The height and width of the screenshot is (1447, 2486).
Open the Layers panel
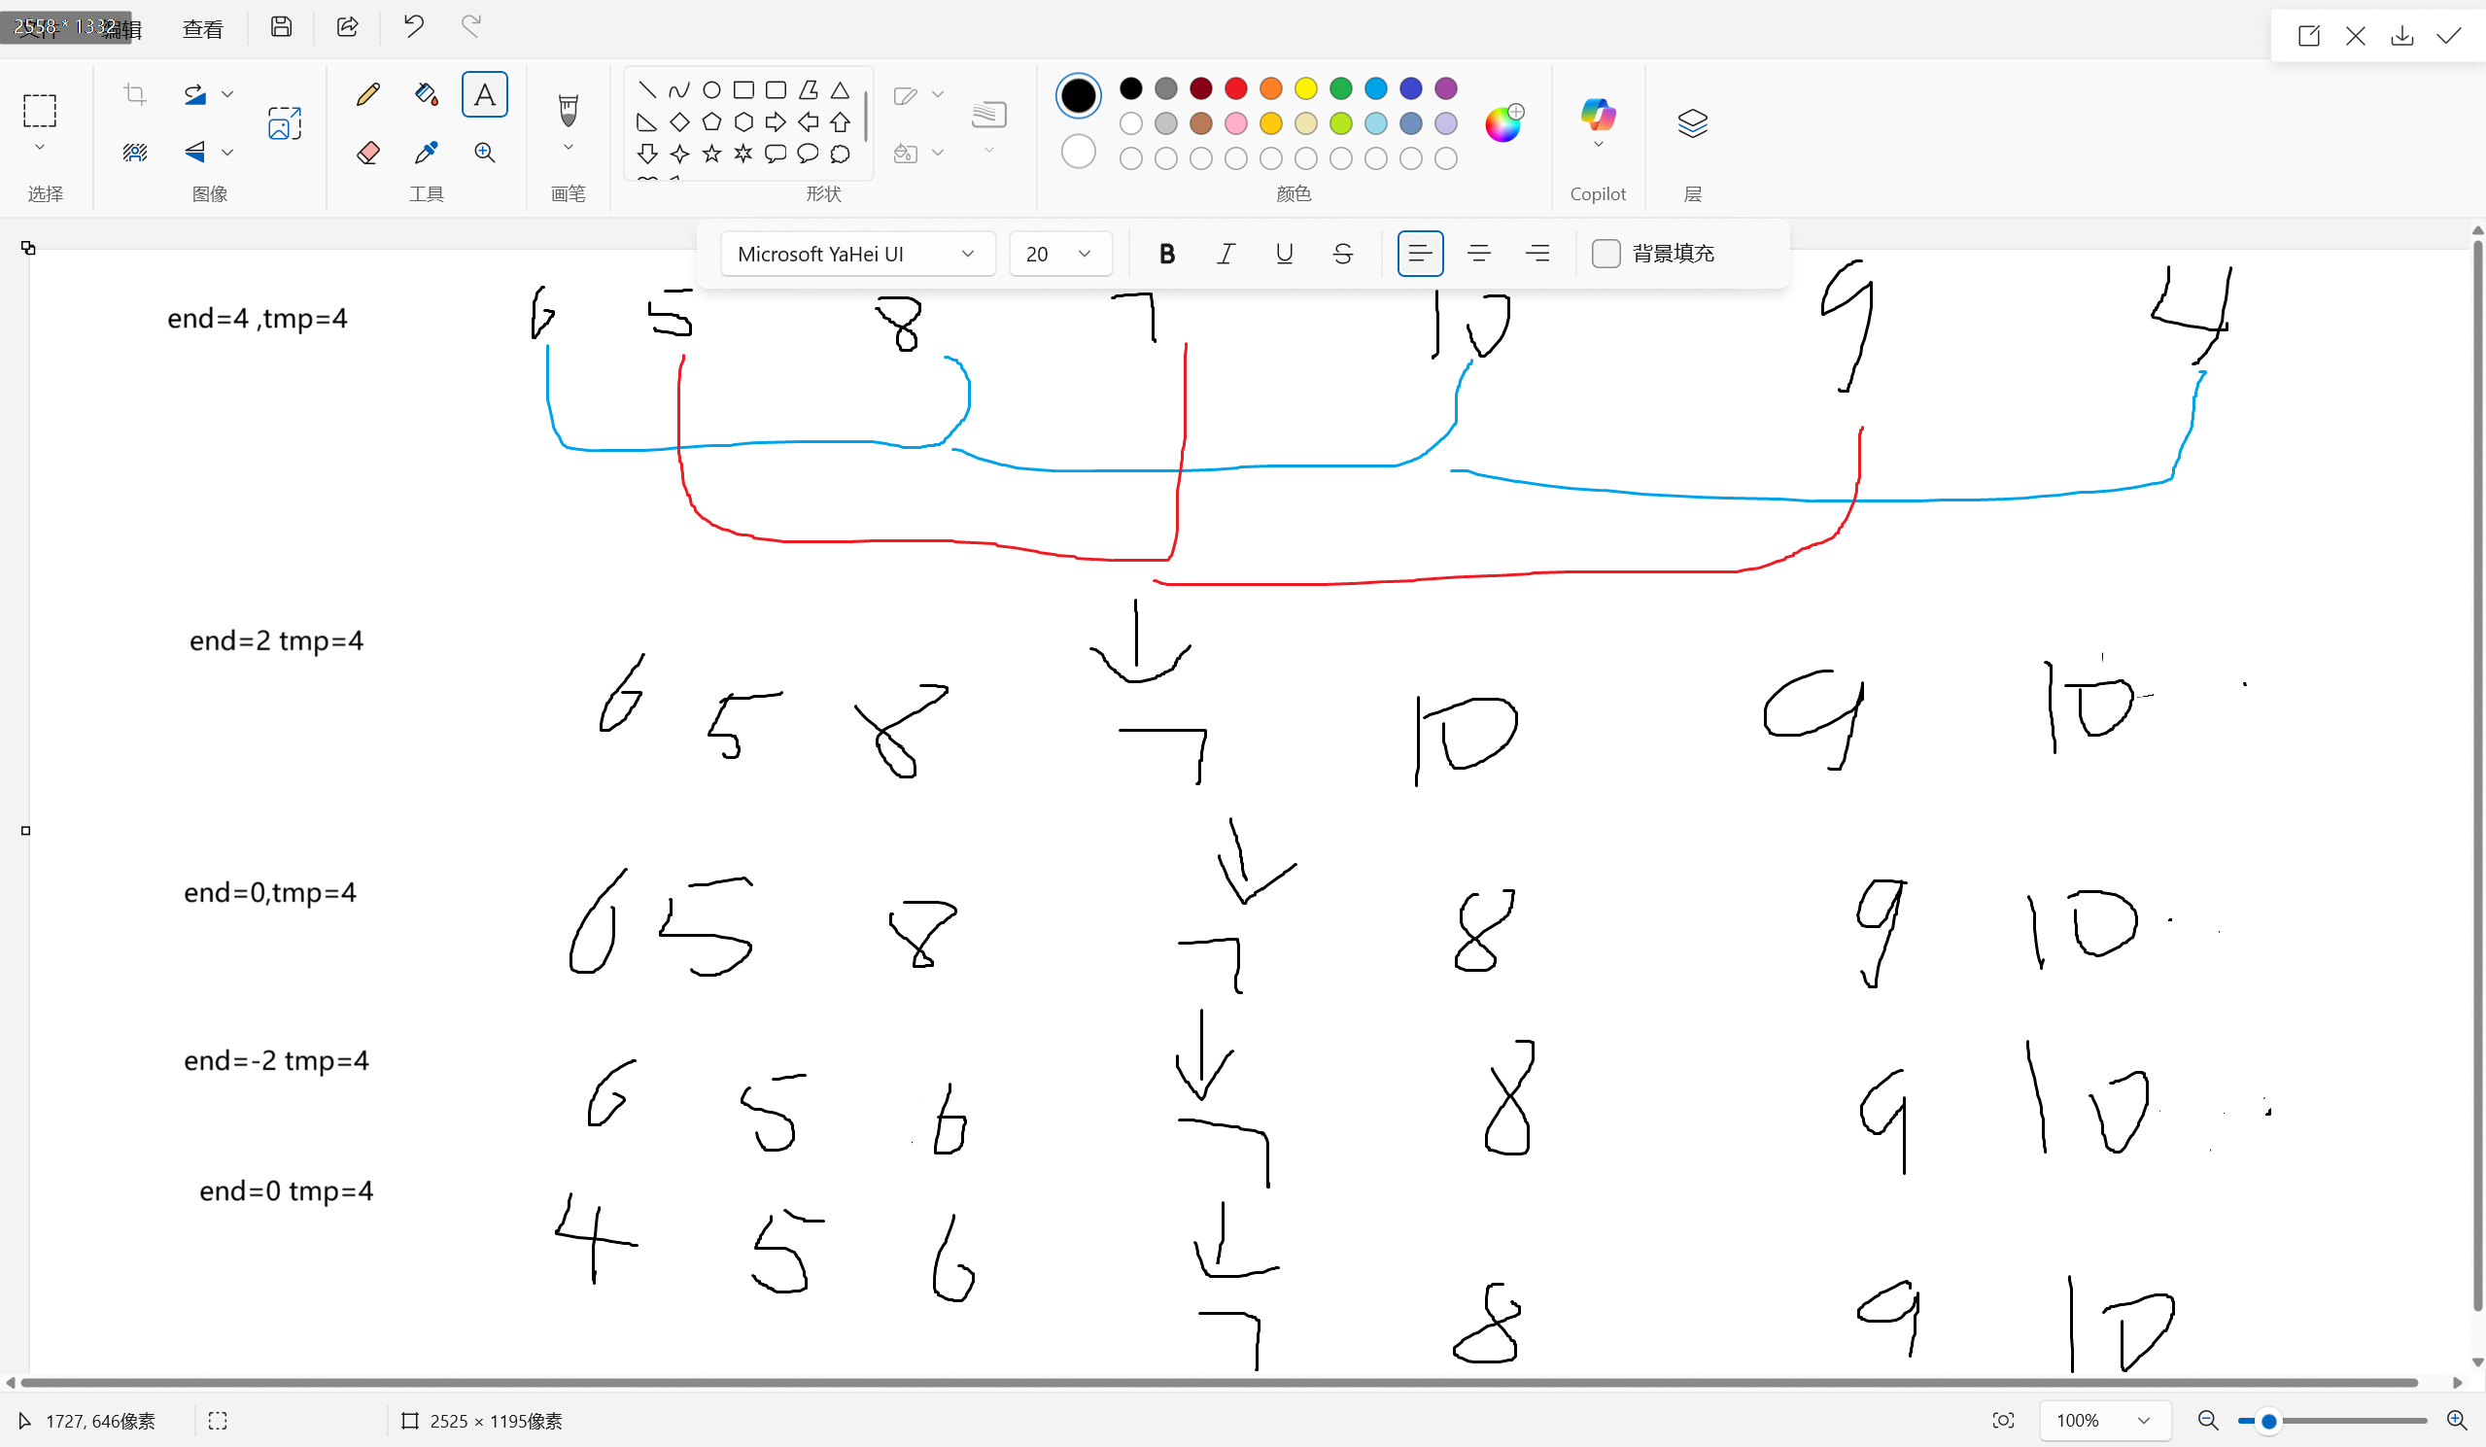click(x=1692, y=122)
